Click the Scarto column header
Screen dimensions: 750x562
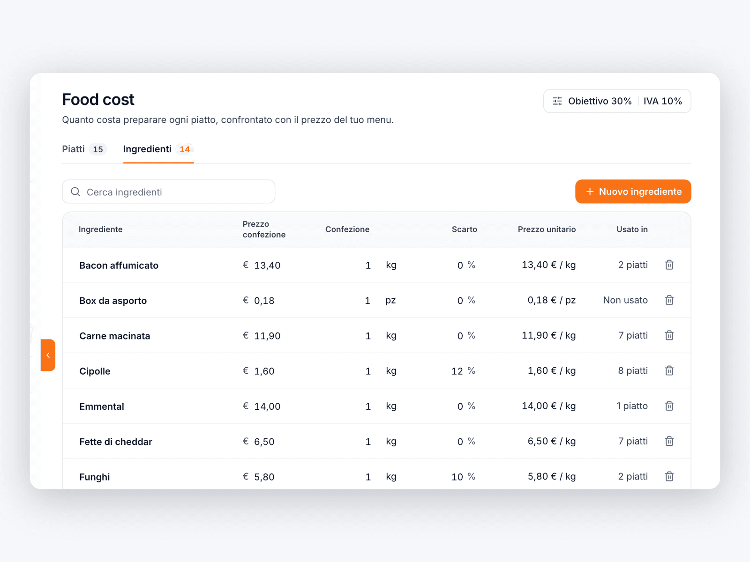(x=465, y=229)
